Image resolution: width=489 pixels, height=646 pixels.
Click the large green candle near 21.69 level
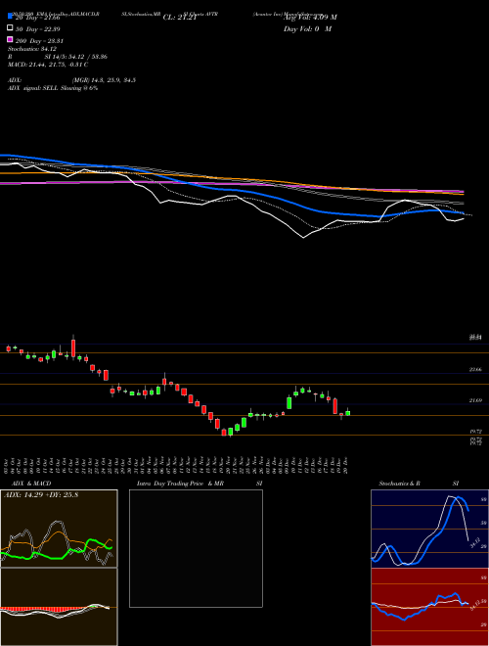click(x=289, y=402)
